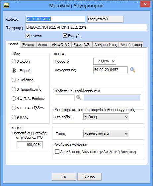153x186 pixels.
Task: Close the Μεταβολή Λογαριασμού dialog
Action: click(145, 4)
